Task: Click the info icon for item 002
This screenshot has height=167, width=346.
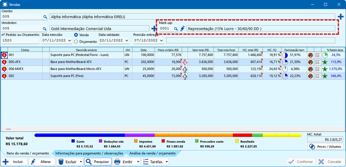Action: (x=4, y=76)
